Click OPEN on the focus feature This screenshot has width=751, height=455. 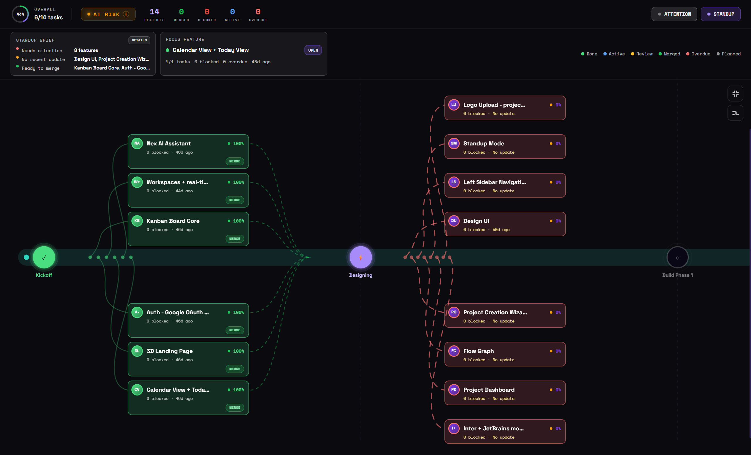[313, 50]
